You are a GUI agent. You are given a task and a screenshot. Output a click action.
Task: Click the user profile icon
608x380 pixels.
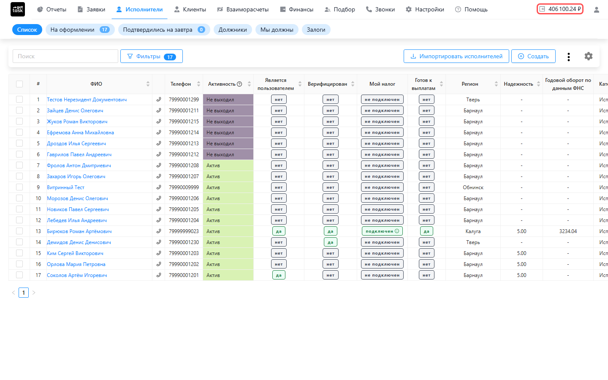596,9
